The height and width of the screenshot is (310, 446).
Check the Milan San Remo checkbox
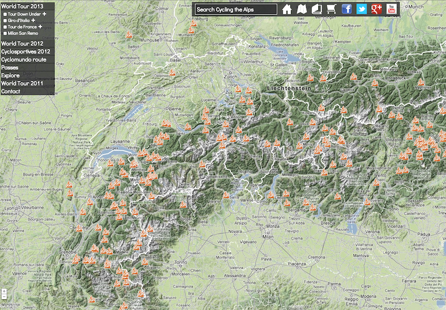tap(5, 33)
